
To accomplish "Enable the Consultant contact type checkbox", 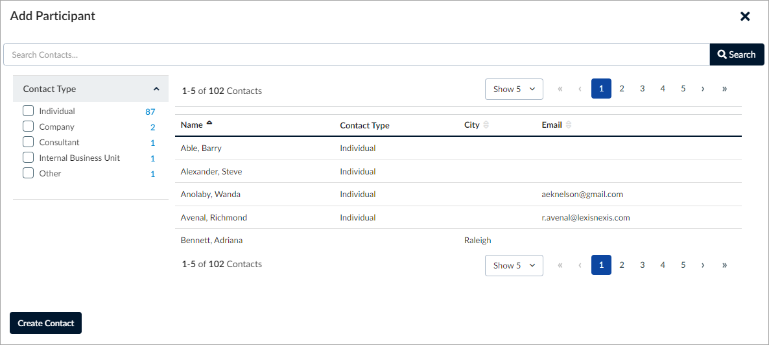I will tap(29, 142).
